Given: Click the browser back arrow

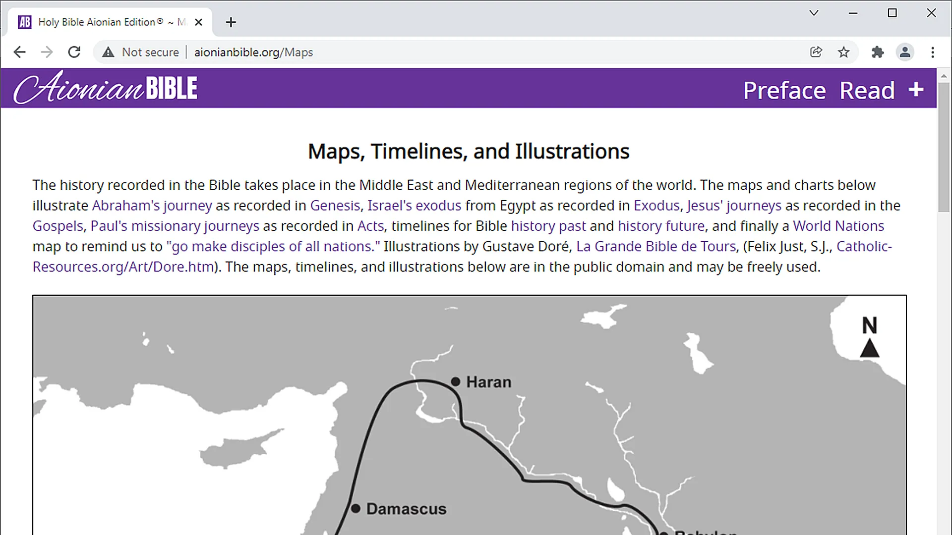Looking at the screenshot, I should click(x=19, y=52).
